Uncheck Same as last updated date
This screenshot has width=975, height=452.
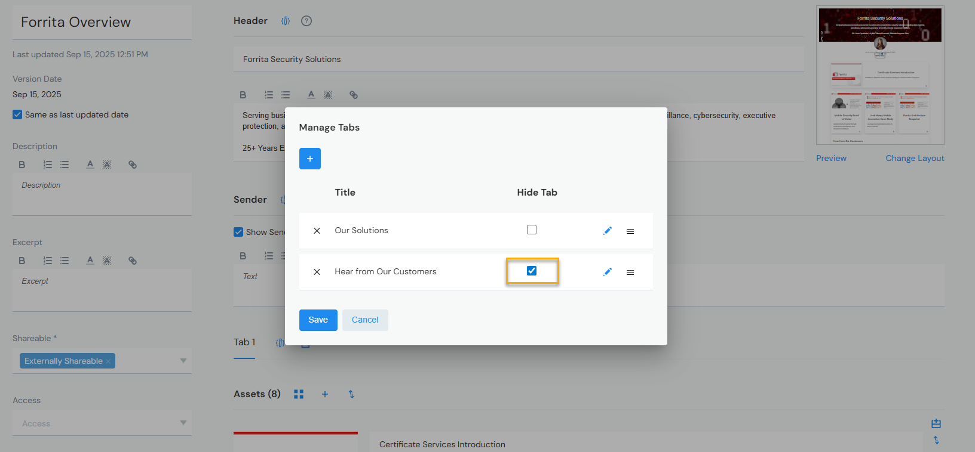(x=17, y=114)
